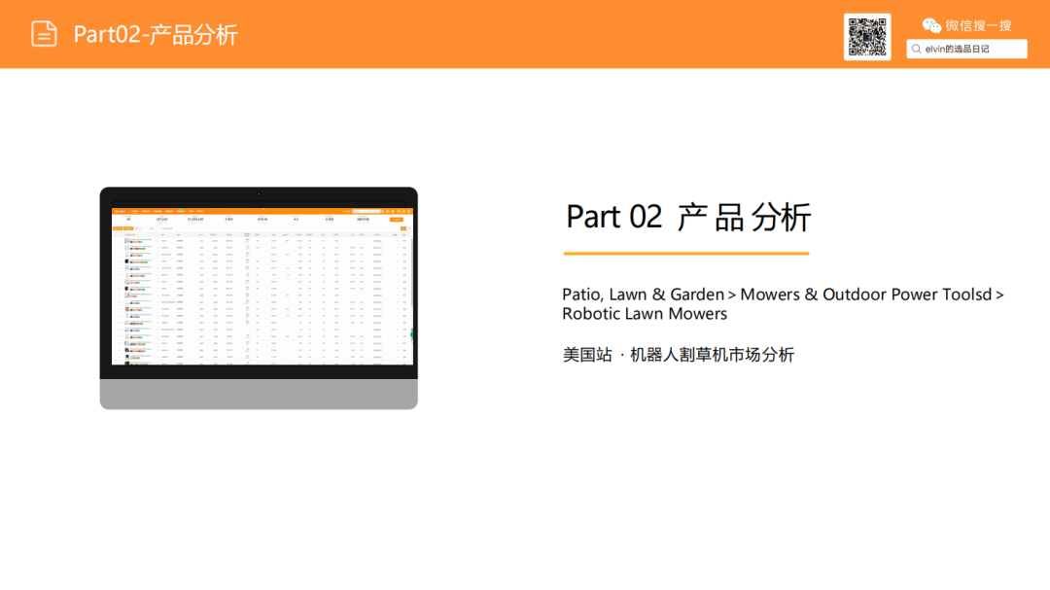Click the magnifier icon in the elvin的选品日记 search box
Screen dimensions: 1050x590
pyautogui.click(x=917, y=48)
